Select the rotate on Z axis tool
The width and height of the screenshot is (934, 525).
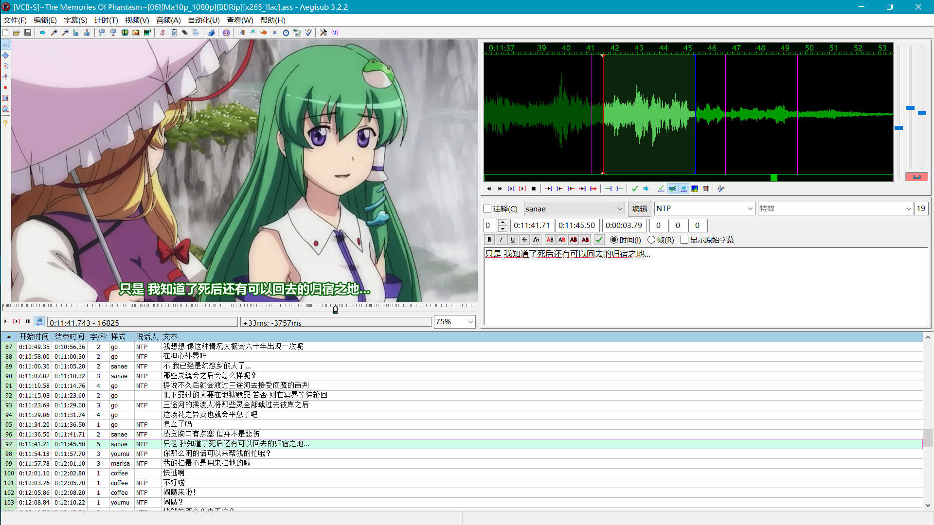click(5, 66)
